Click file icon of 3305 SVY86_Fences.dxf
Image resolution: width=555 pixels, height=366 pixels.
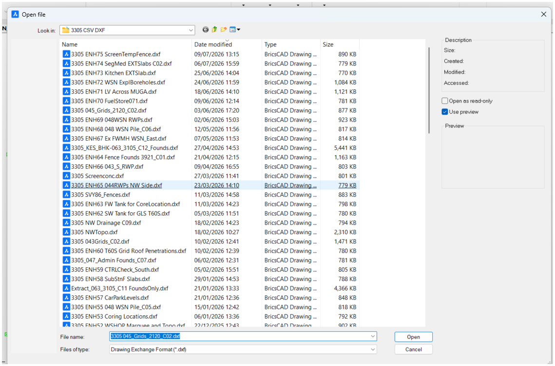click(x=66, y=194)
